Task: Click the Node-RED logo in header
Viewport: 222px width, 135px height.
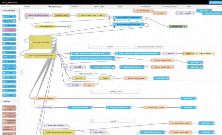Action: [x=9, y=2]
